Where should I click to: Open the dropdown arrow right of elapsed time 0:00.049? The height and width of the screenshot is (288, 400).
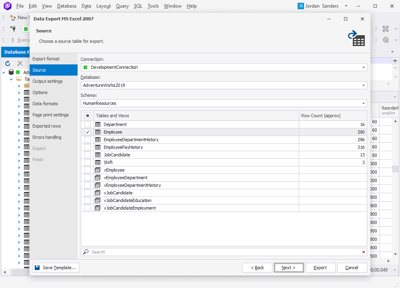395,270
